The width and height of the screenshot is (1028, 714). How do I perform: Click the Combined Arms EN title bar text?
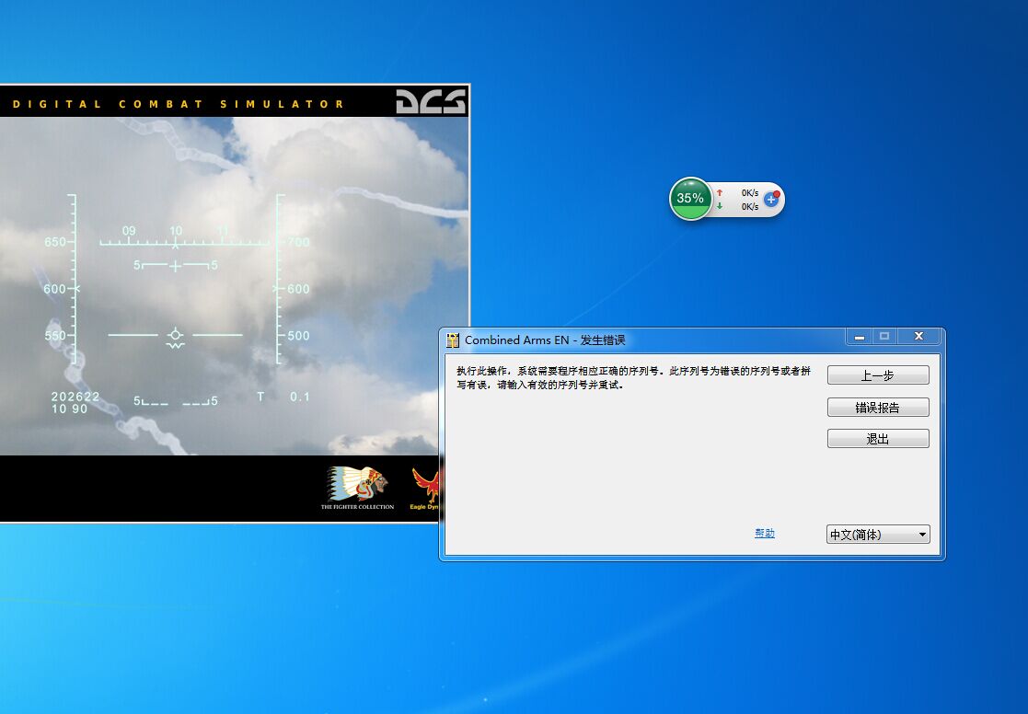544,340
